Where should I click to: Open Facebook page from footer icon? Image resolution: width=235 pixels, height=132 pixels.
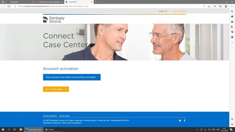pos(184,121)
